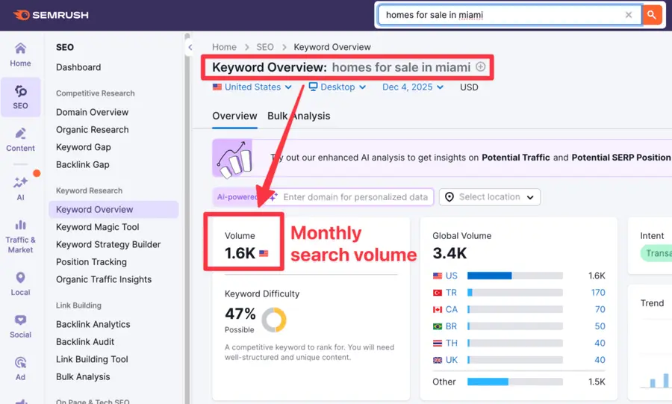
Task: Click the Turkey flag row icon
Action: click(437, 293)
